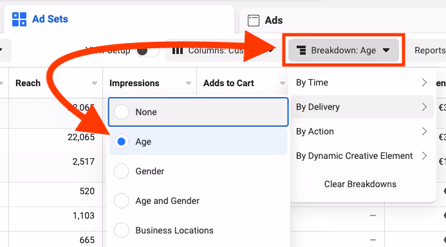Click the Reach value 22,065
Screen dimensions: 446x247
(81, 137)
